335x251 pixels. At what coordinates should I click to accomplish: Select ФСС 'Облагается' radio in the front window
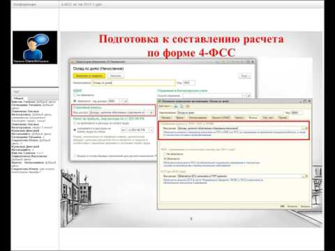click(165, 159)
